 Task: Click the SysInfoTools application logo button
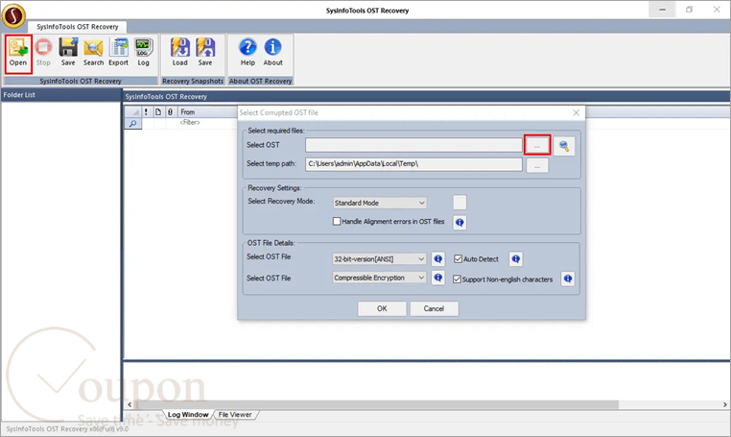pos(13,15)
